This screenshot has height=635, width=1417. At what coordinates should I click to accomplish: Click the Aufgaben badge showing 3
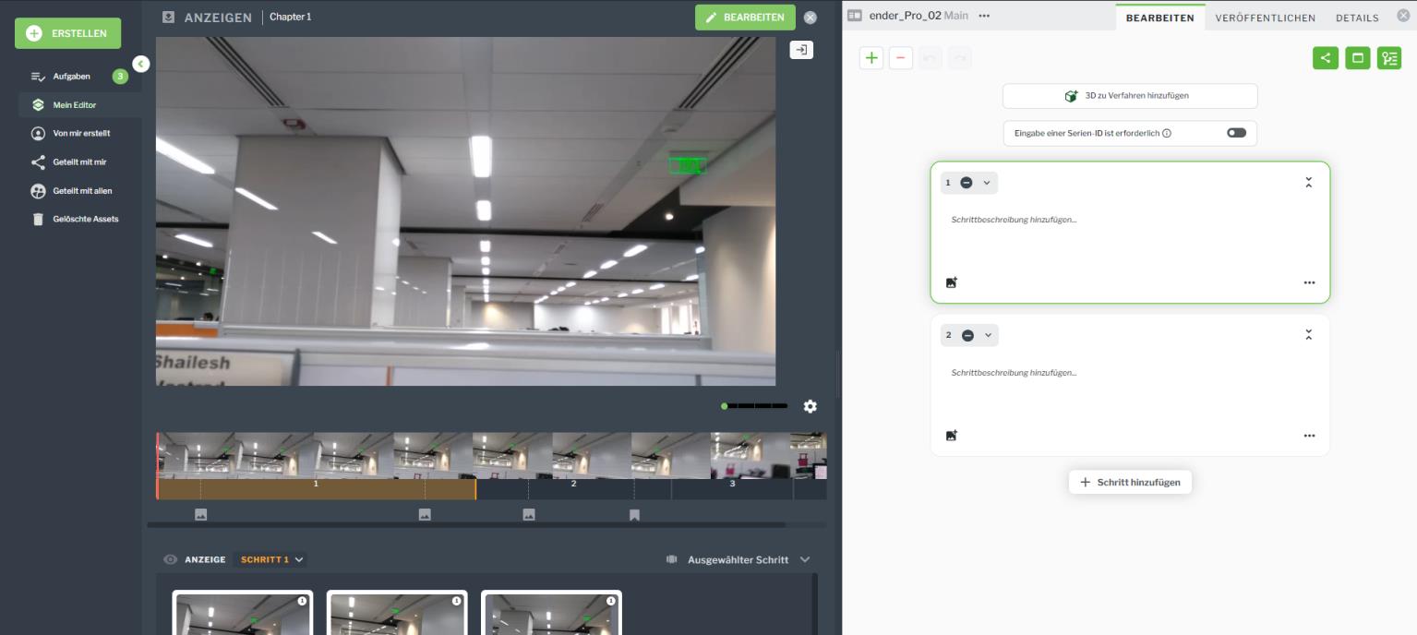click(x=120, y=77)
